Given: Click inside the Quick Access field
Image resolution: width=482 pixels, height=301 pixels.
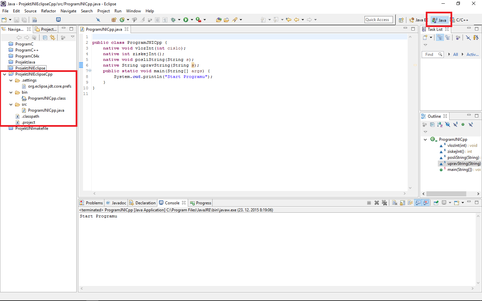Looking at the screenshot, I should coord(379,19).
